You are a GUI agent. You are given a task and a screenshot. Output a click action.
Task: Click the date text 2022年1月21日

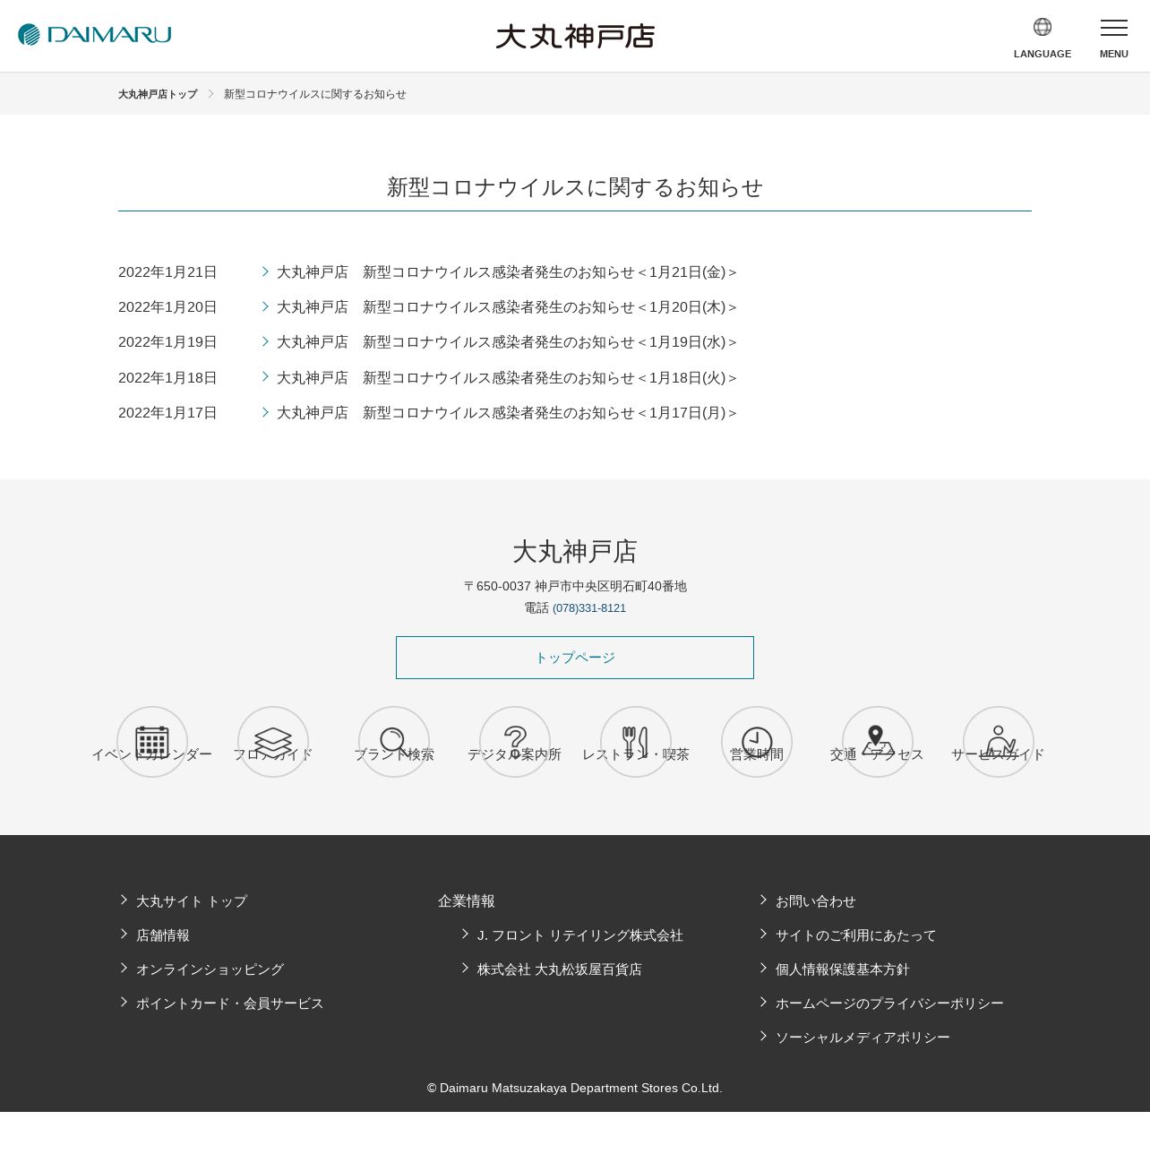tap(167, 272)
